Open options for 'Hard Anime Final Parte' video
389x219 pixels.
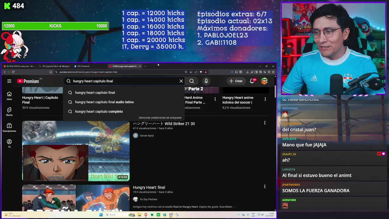[215, 99]
